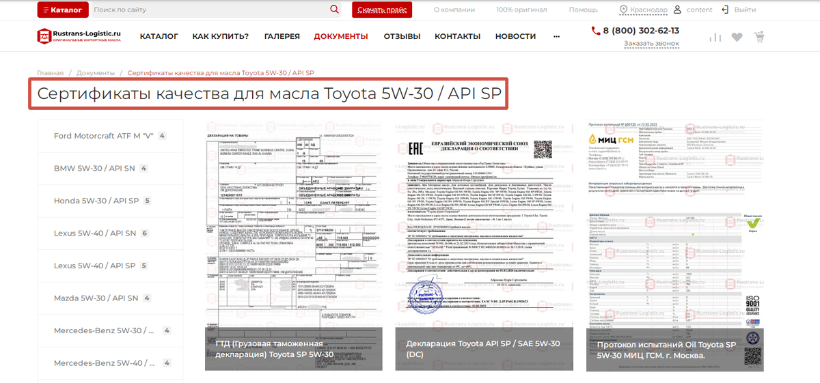Open the Помощь link
Viewport: 820px width, 383px height.
pos(583,10)
